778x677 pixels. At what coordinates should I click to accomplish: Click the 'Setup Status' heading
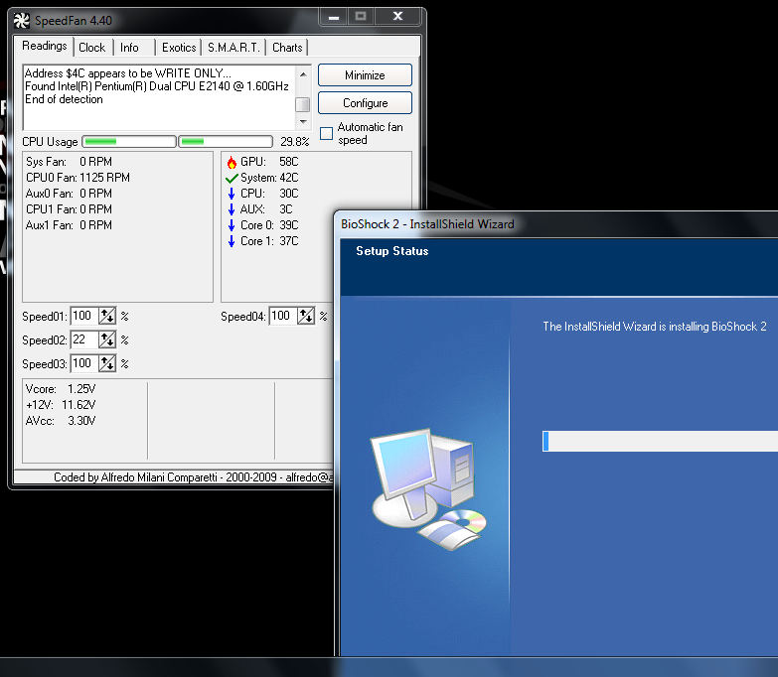[x=391, y=251]
